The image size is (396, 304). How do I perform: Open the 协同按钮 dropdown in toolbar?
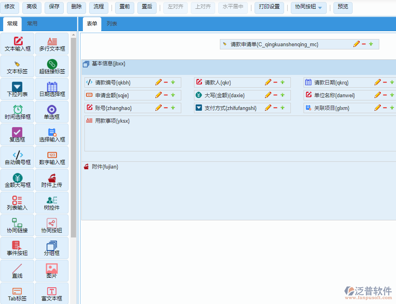pos(310,7)
